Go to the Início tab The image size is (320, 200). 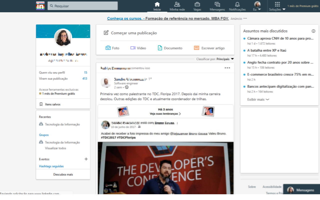click(x=157, y=6)
